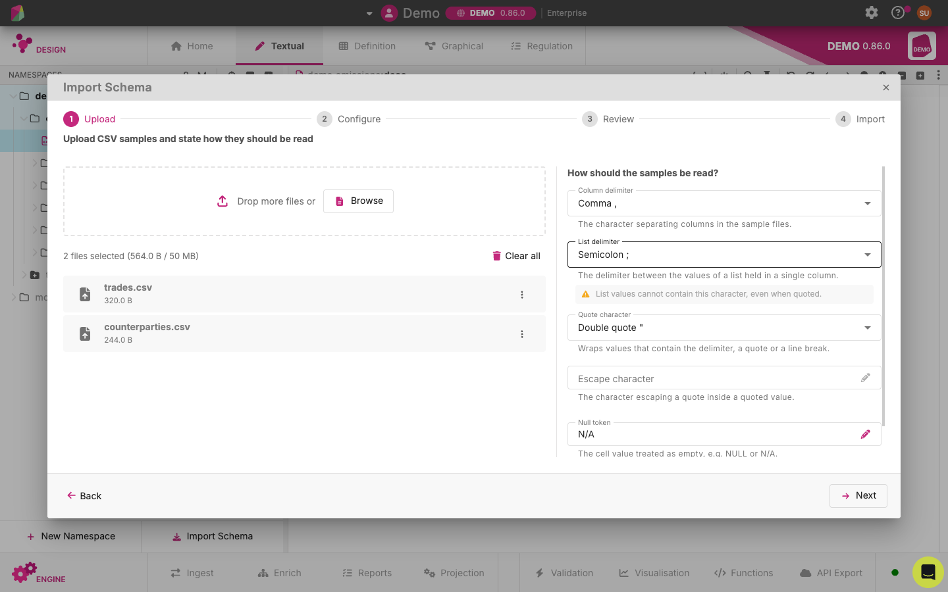
Task: Go to the Review step
Action: tap(608, 119)
